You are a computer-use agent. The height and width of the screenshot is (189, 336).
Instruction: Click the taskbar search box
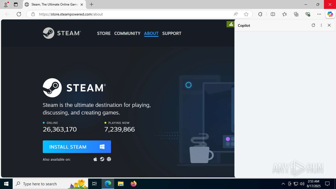click(51, 184)
